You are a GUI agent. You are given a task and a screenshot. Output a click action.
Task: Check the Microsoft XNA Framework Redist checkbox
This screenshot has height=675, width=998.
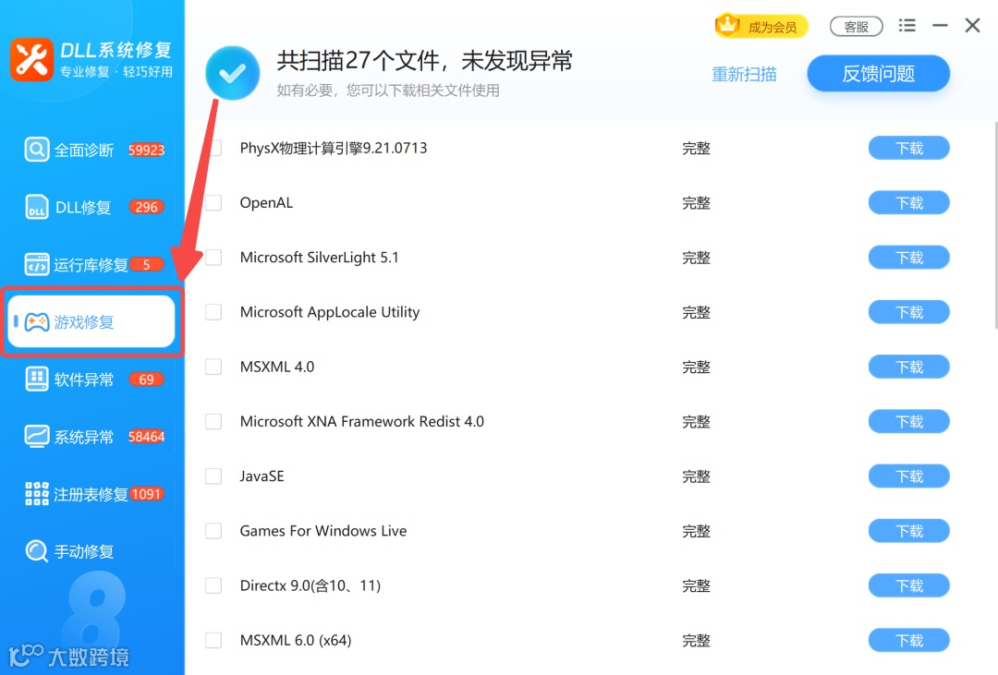[213, 422]
